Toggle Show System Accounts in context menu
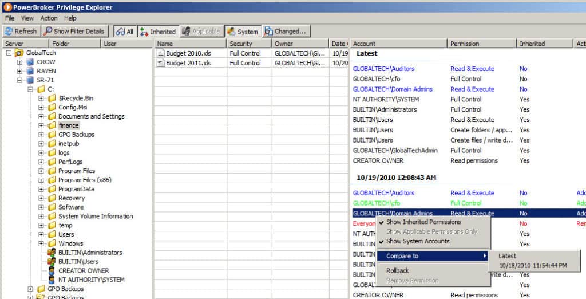The height and width of the screenshot is (299, 586). (433, 241)
